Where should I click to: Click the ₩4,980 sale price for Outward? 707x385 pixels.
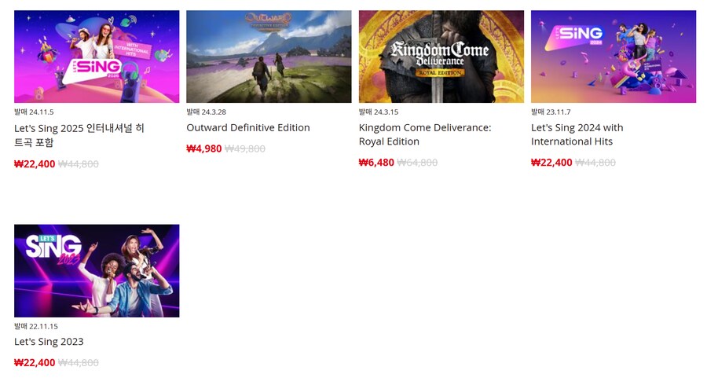(203, 148)
